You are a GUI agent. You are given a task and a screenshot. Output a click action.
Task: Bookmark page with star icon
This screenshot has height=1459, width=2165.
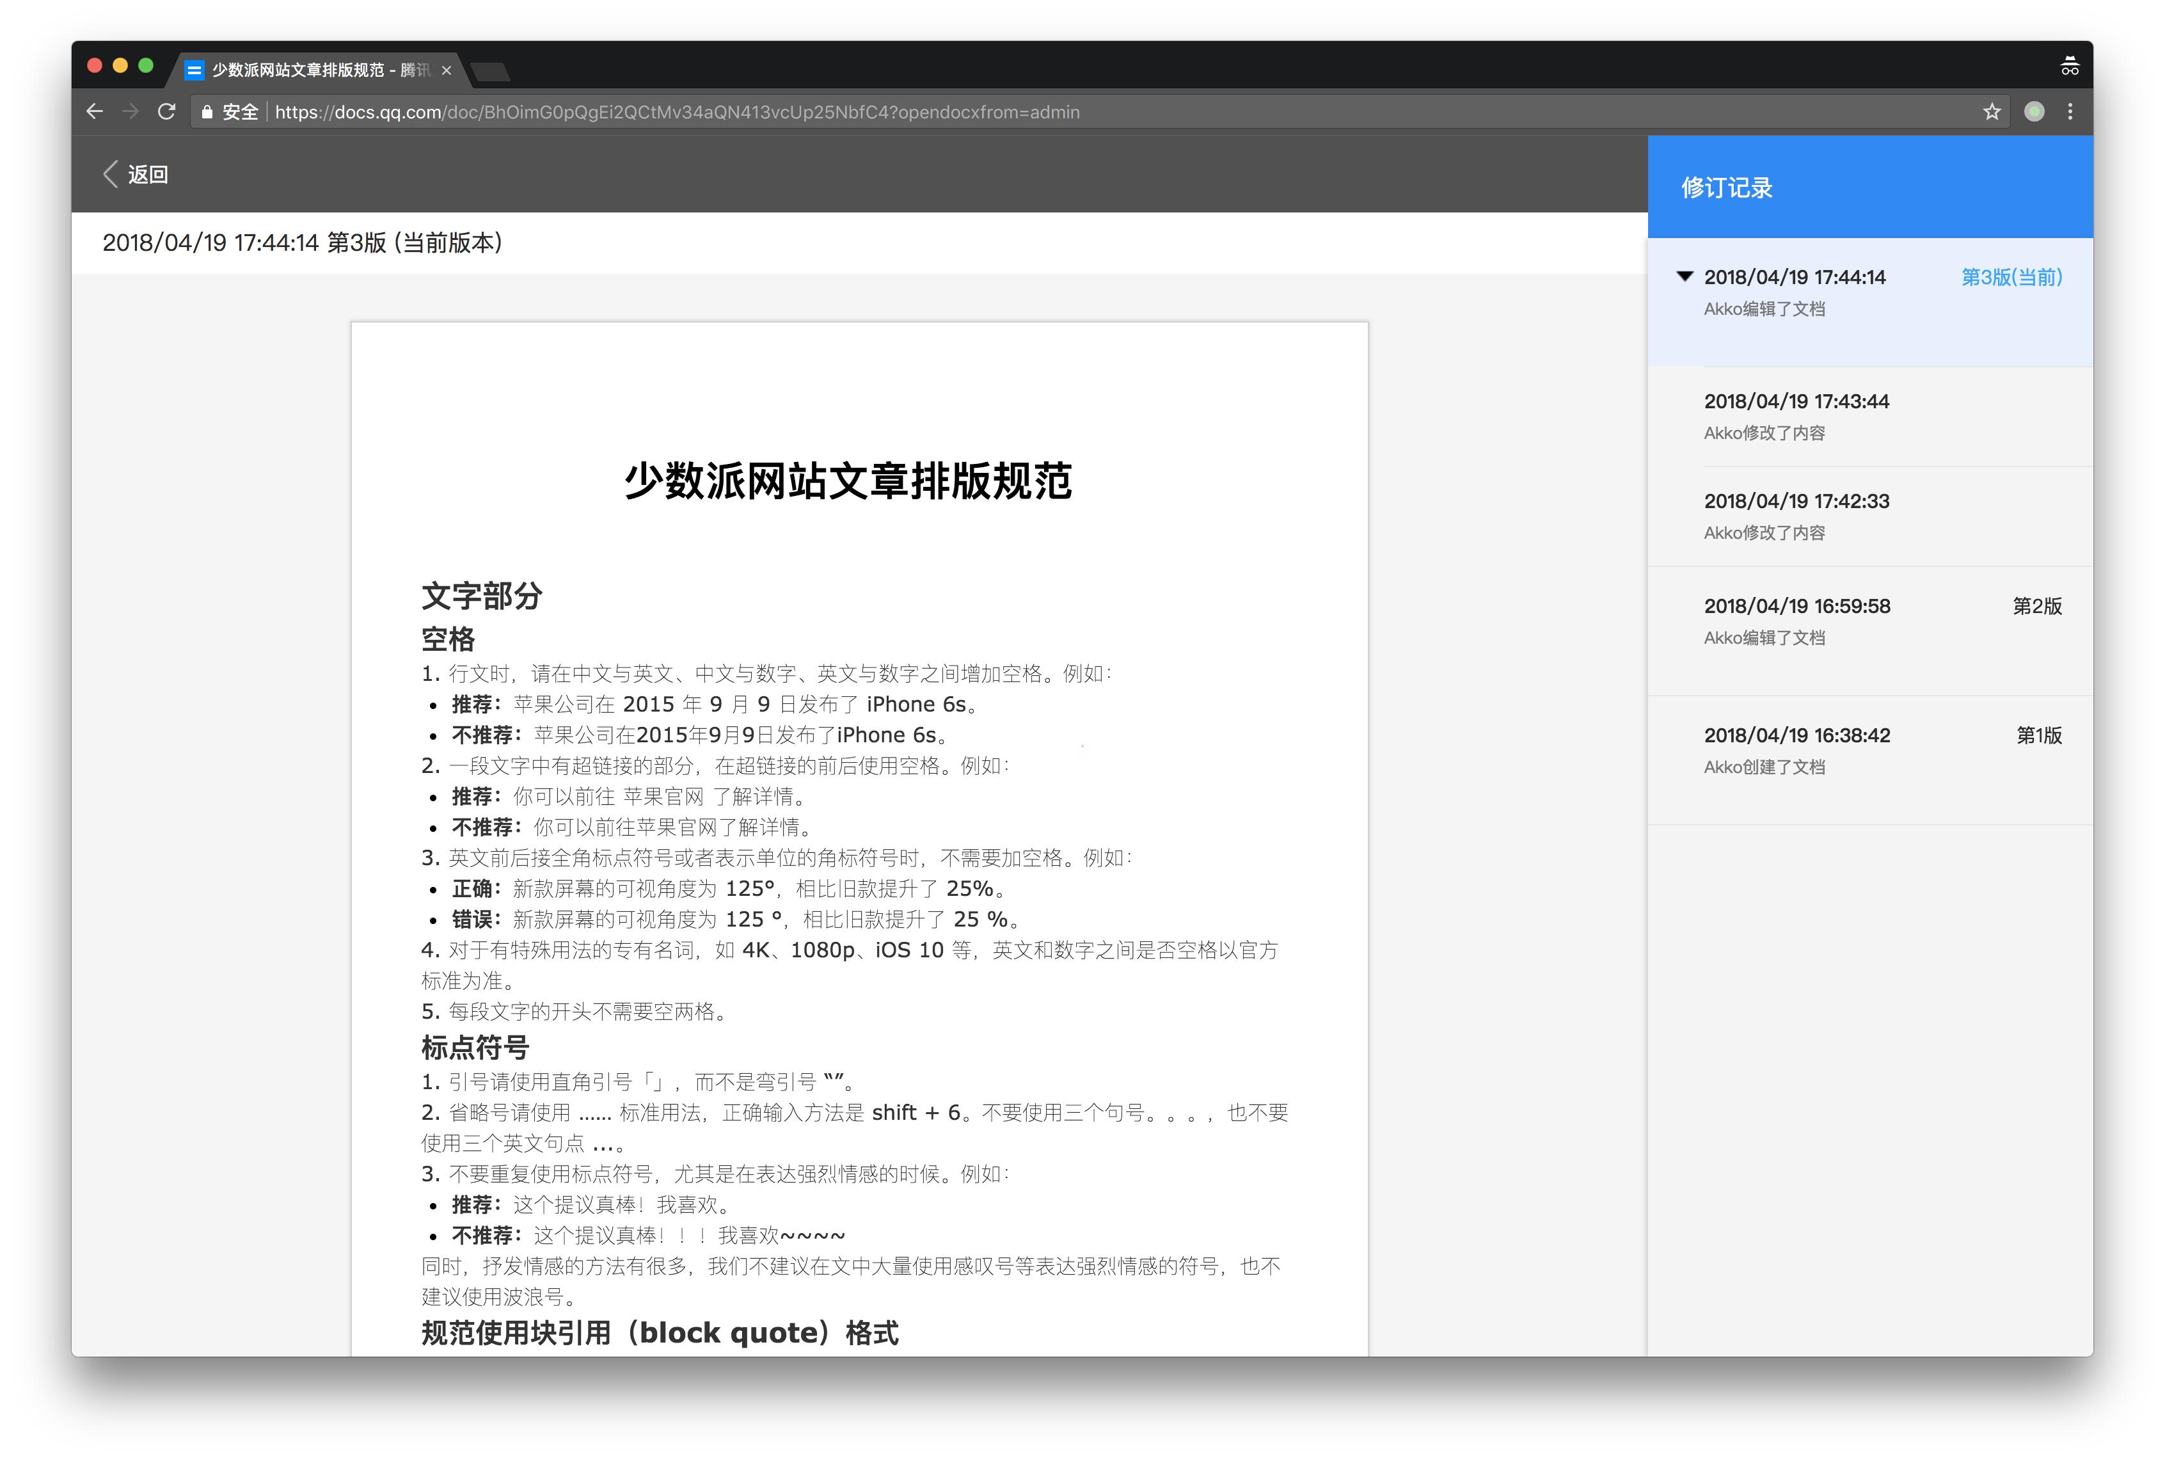(x=1991, y=111)
